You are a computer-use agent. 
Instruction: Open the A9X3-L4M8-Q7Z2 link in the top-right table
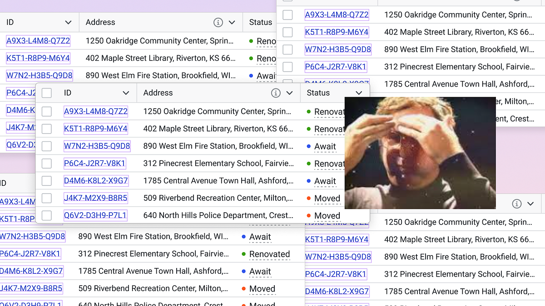[x=337, y=15]
